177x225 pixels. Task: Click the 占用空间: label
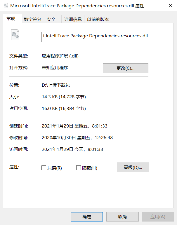click(19, 109)
